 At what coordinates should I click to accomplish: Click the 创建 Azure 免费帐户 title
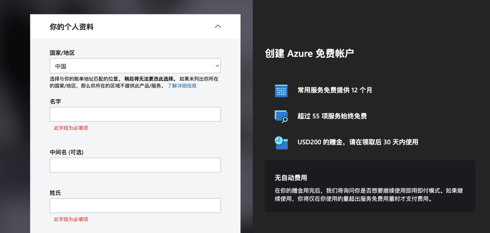click(309, 53)
